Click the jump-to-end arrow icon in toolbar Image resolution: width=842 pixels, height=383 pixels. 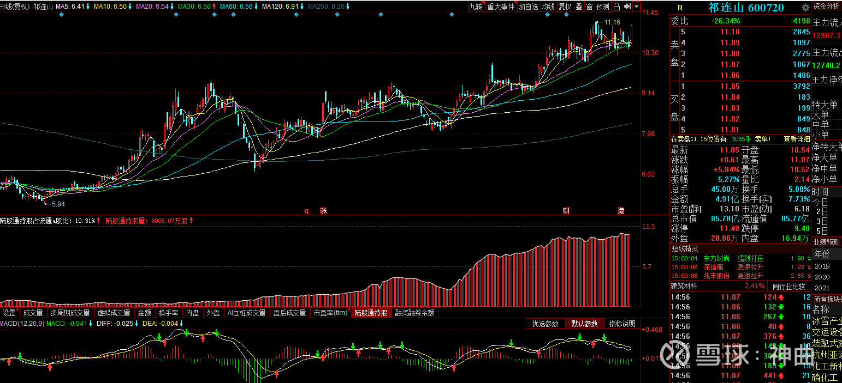pyautogui.click(x=627, y=7)
